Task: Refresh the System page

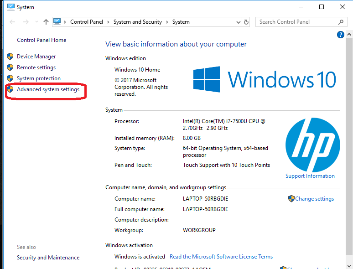Action: coord(246,22)
